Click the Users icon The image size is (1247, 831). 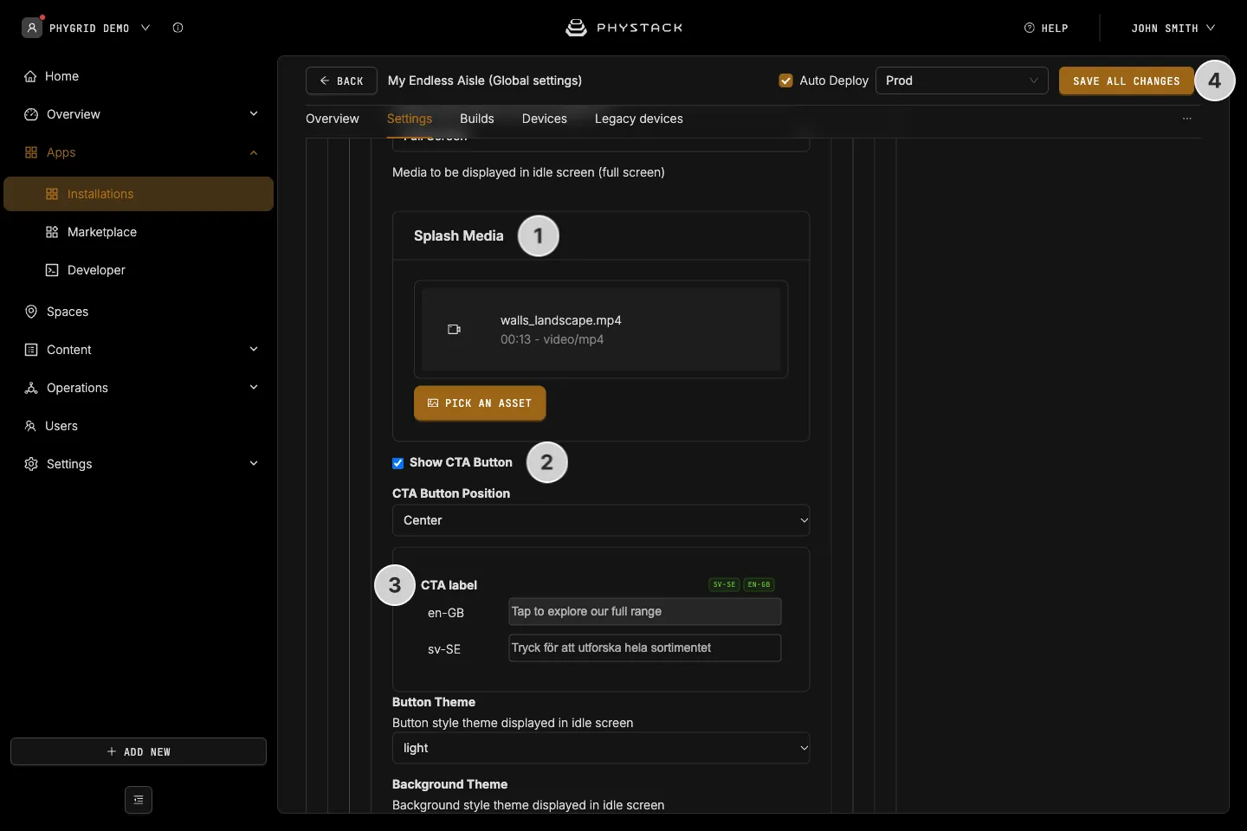(30, 426)
